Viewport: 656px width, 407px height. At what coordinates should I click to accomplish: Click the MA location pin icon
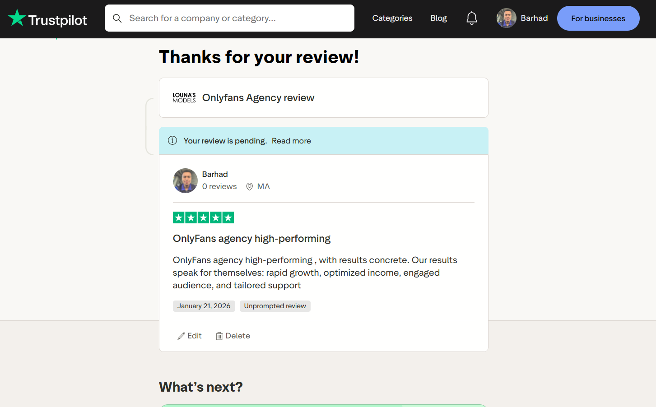coord(249,187)
